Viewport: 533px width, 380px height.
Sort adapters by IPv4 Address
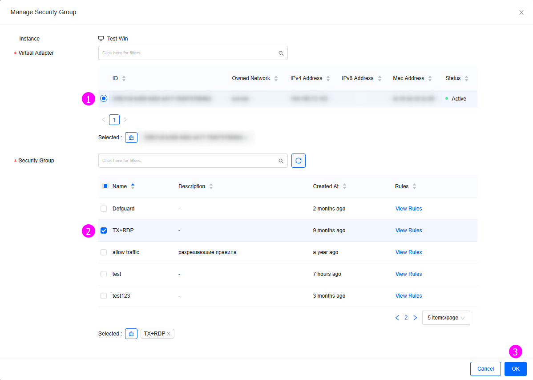328,78
